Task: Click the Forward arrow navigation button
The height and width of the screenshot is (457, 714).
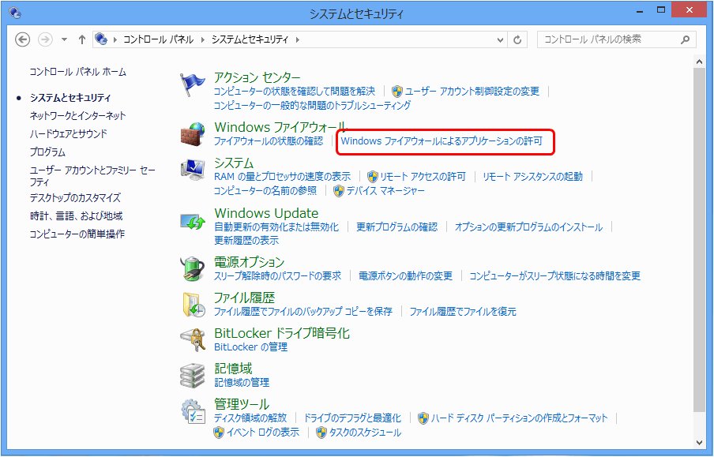Action: [44, 39]
